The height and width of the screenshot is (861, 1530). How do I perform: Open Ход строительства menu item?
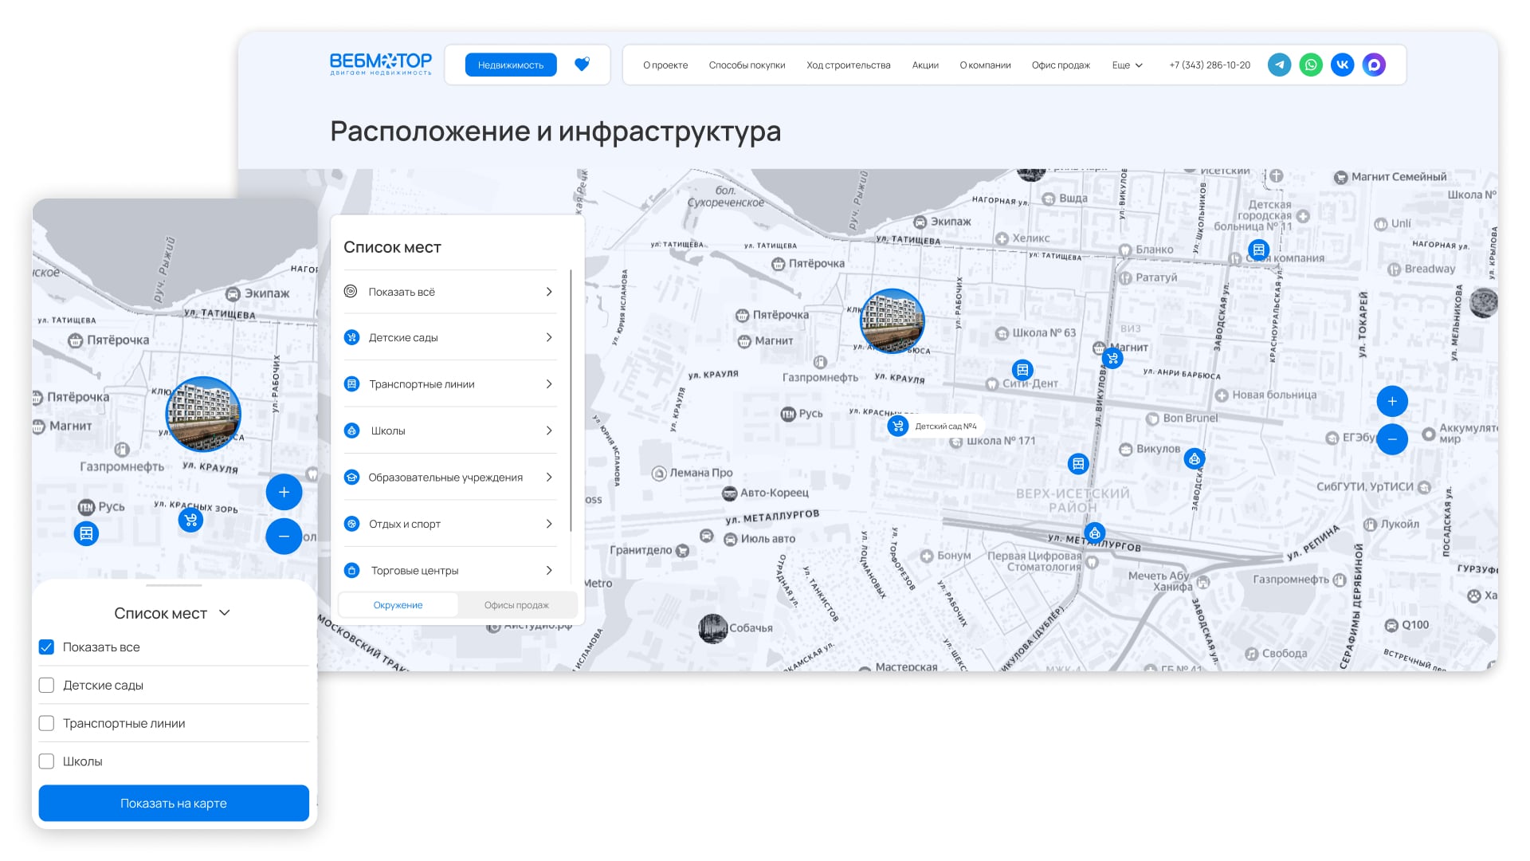tap(849, 65)
